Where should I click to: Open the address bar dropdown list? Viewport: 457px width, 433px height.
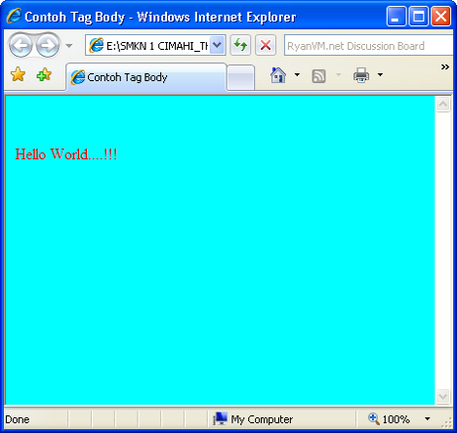coord(217,45)
